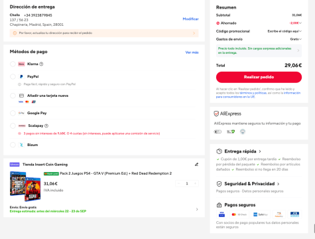Click the page vertical scrollbar handle
This screenshot has width=315, height=239.
click(x=314, y=228)
